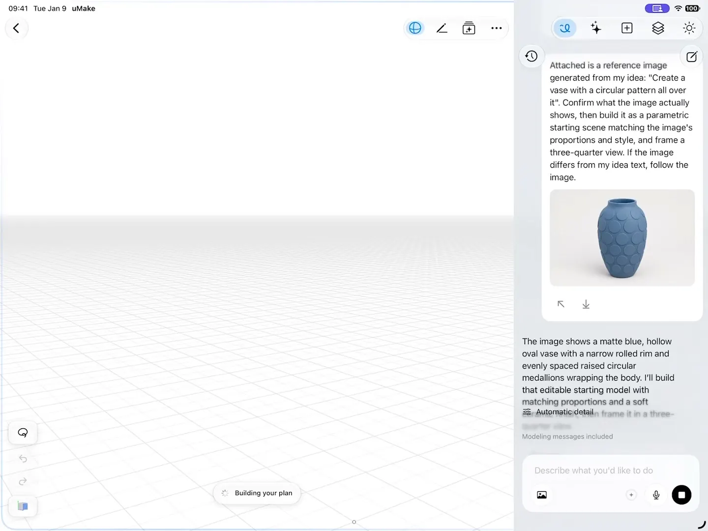Click the 'Describe what you'd like to do' field
Viewport: 708px width, 531px height.
[593, 471]
